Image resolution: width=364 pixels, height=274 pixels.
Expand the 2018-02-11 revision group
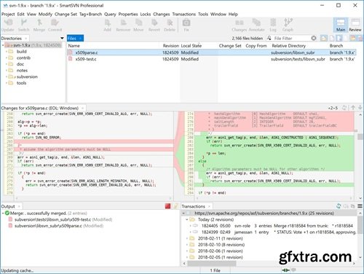pyautogui.click(x=187, y=238)
